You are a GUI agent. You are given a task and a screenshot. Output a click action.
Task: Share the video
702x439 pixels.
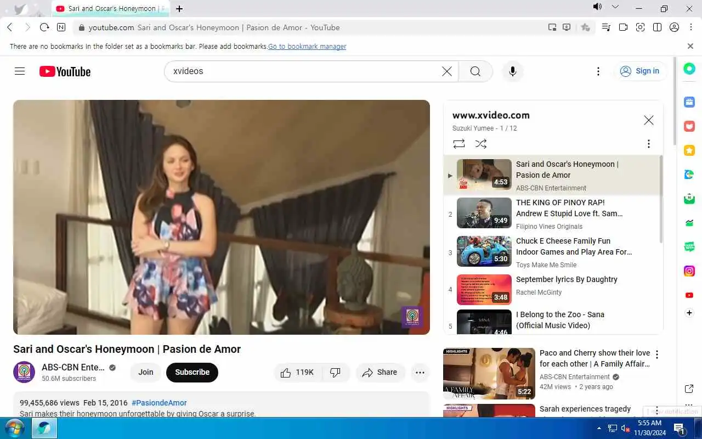(380, 373)
